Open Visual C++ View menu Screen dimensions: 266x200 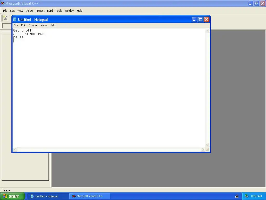(20, 11)
